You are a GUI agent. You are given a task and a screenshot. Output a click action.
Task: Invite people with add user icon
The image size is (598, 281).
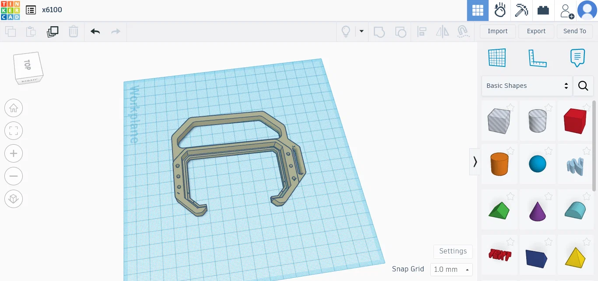(x=566, y=11)
